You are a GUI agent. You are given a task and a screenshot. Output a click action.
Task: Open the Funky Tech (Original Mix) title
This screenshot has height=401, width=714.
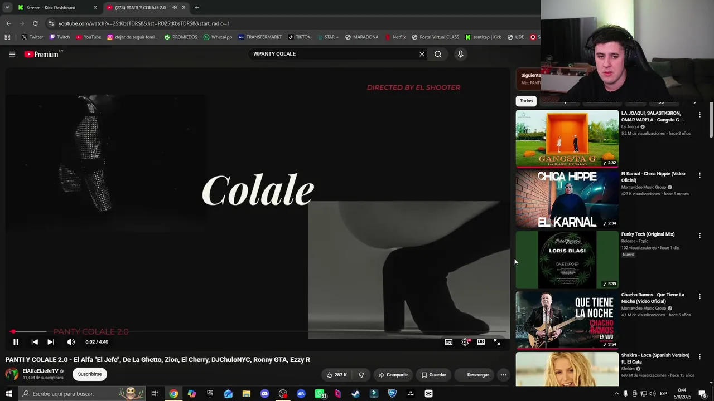tap(648, 234)
